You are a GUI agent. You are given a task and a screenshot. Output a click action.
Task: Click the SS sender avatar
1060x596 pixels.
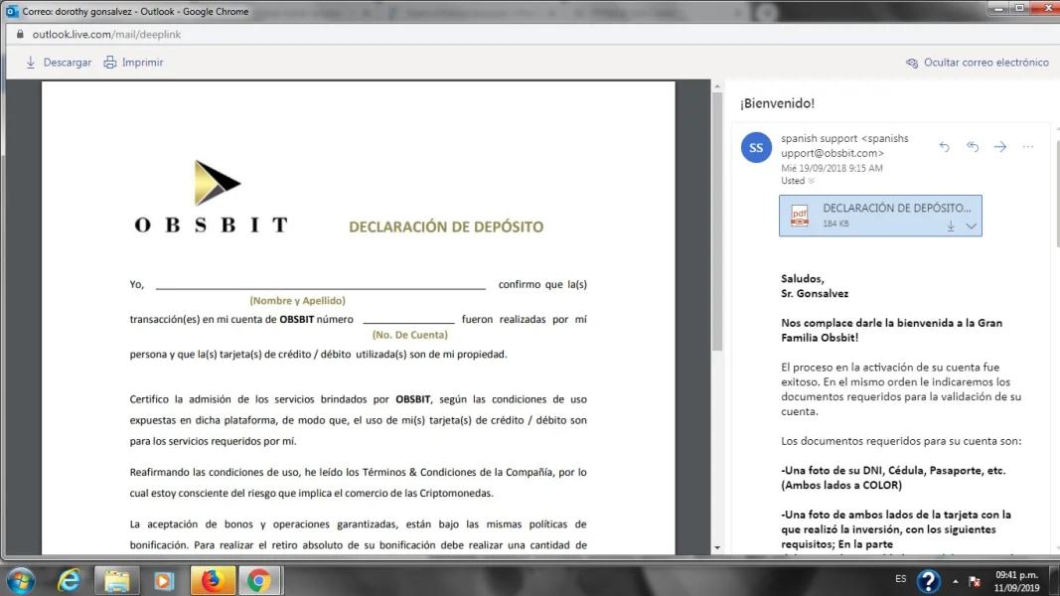pyautogui.click(x=756, y=147)
